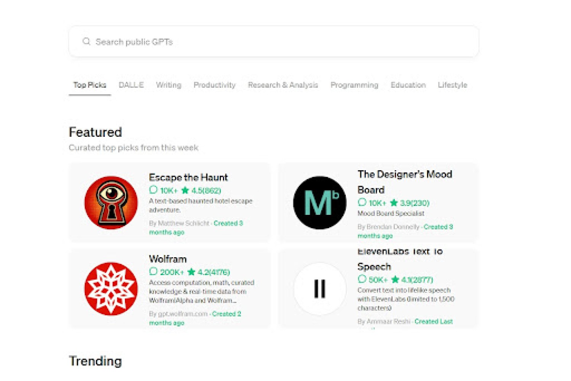Click the 'Created 2 months ago' Wolfram text

click(x=195, y=319)
